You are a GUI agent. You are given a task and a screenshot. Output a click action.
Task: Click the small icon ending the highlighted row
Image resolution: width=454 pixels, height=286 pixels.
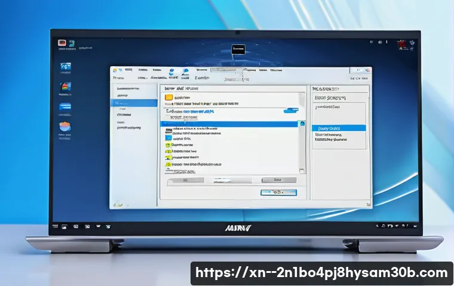point(302,124)
